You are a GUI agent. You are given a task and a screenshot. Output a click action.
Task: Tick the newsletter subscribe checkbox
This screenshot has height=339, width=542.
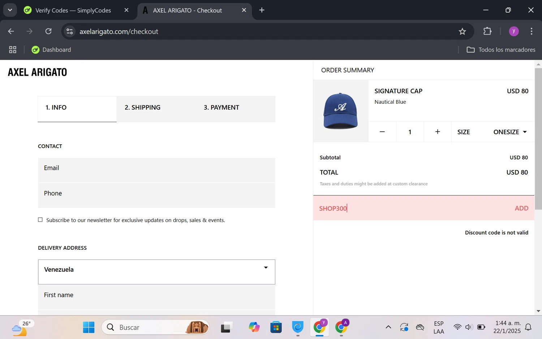pyautogui.click(x=40, y=220)
